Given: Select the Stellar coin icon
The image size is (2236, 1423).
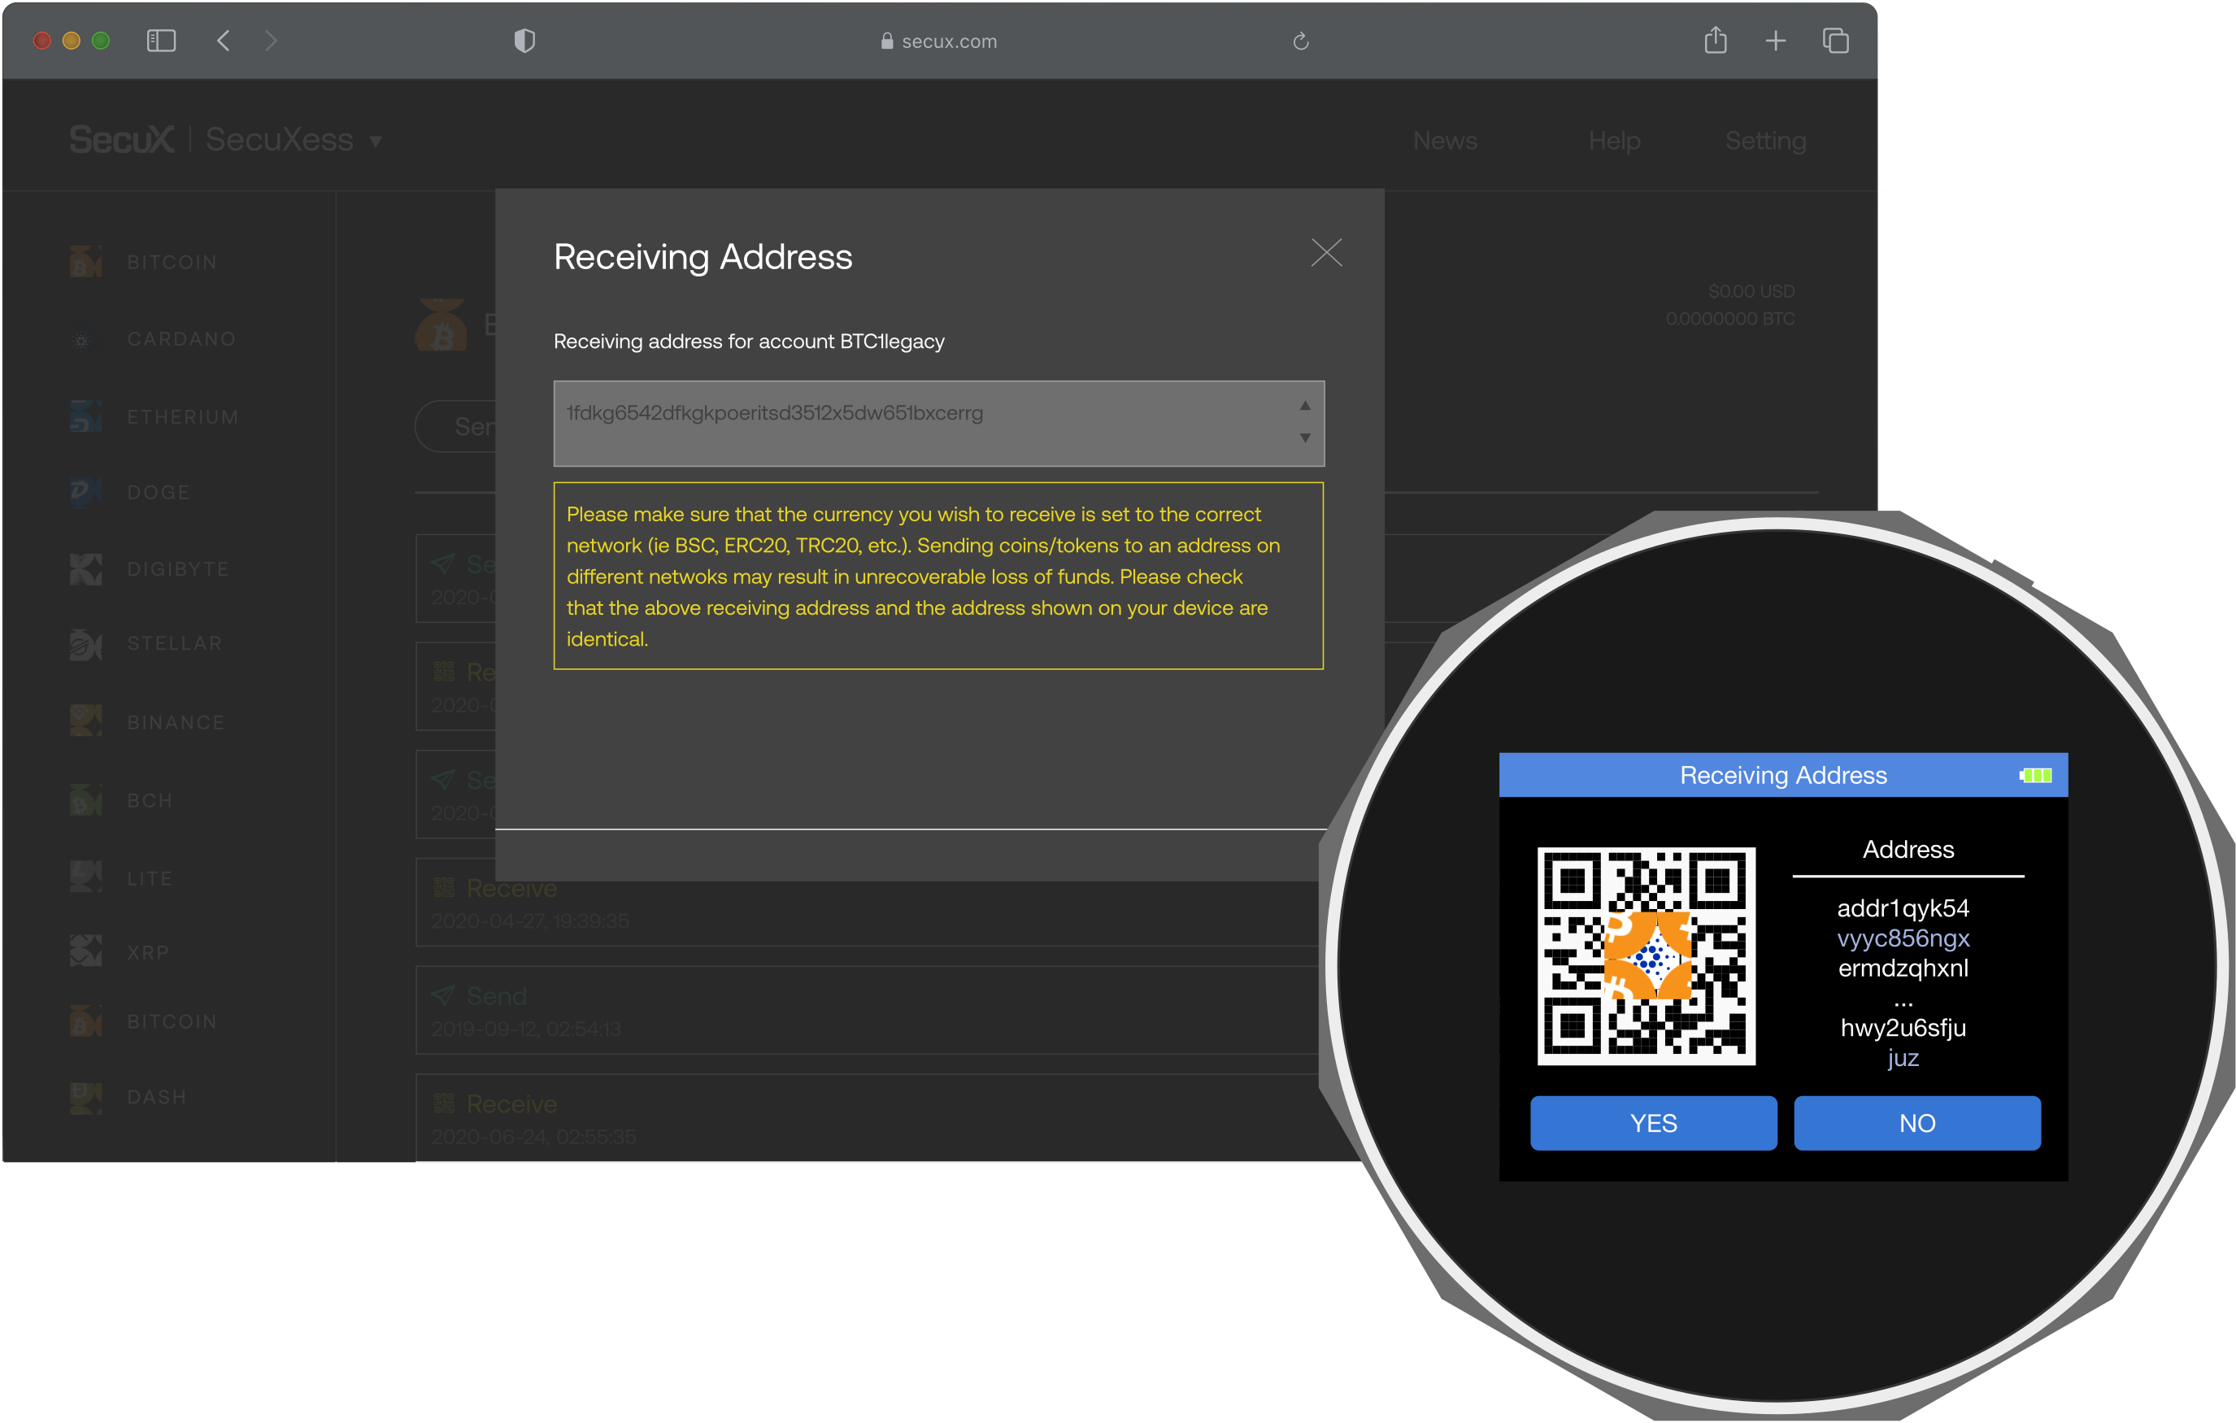Looking at the screenshot, I should tap(85, 644).
